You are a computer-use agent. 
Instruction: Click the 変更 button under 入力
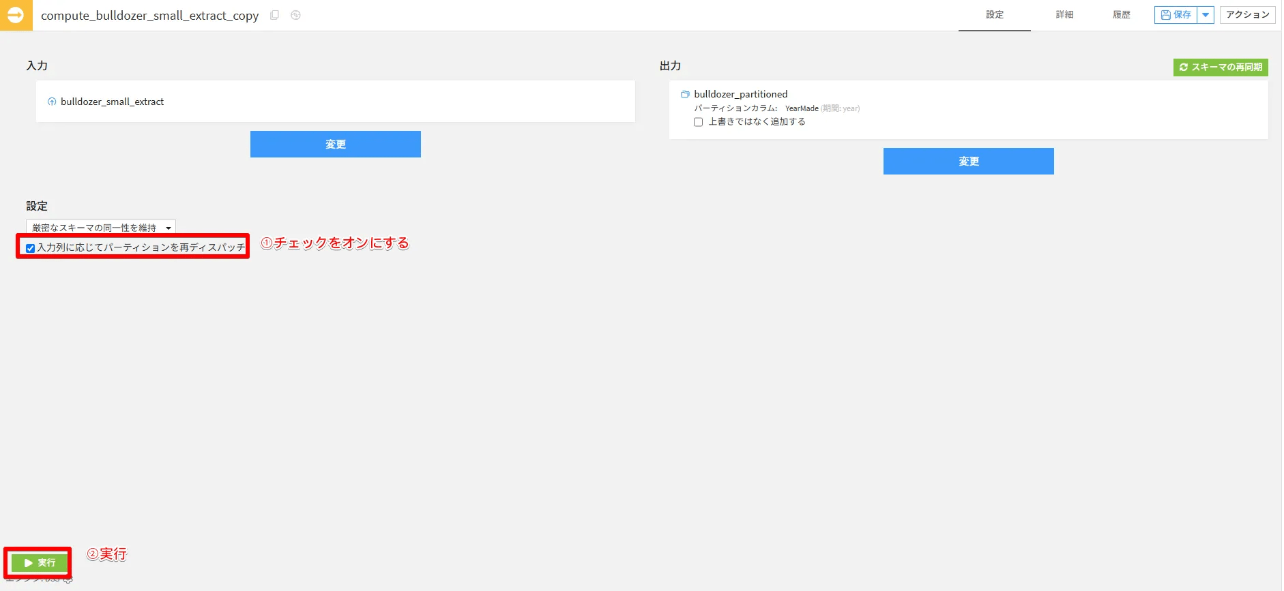click(x=336, y=145)
